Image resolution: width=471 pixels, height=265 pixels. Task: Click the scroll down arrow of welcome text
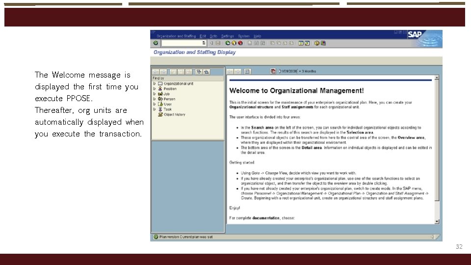pos(437,221)
